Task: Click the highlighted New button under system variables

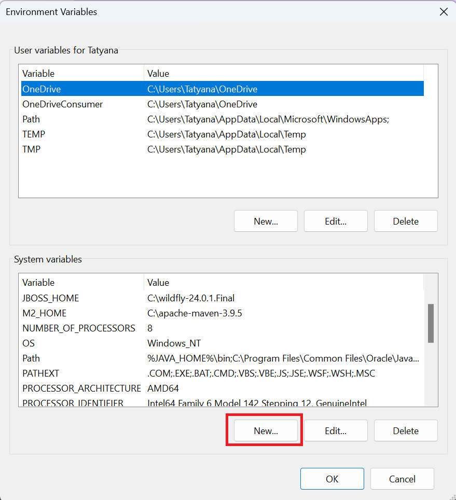Action: point(265,430)
